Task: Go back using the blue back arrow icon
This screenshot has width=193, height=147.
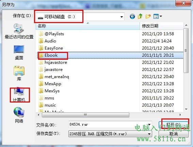Action: 132,16
